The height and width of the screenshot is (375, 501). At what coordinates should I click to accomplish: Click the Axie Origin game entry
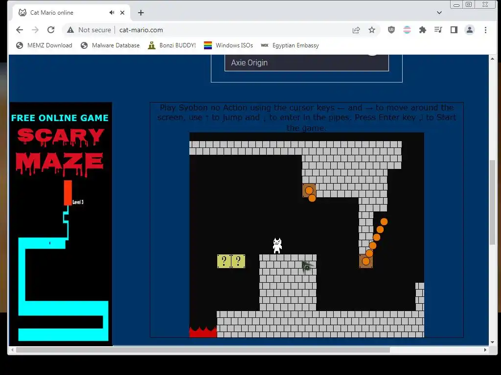point(307,63)
